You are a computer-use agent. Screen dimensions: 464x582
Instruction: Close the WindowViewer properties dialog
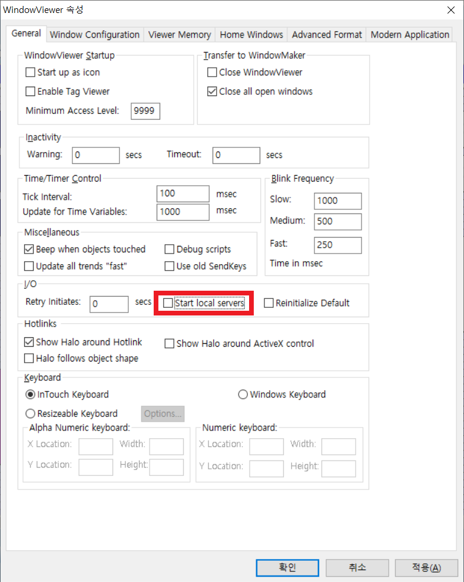tap(451, 10)
